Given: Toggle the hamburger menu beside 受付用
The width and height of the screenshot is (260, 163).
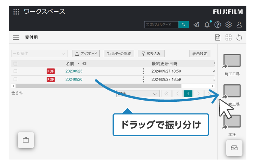Looking at the screenshot, I should tap(16, 37).
